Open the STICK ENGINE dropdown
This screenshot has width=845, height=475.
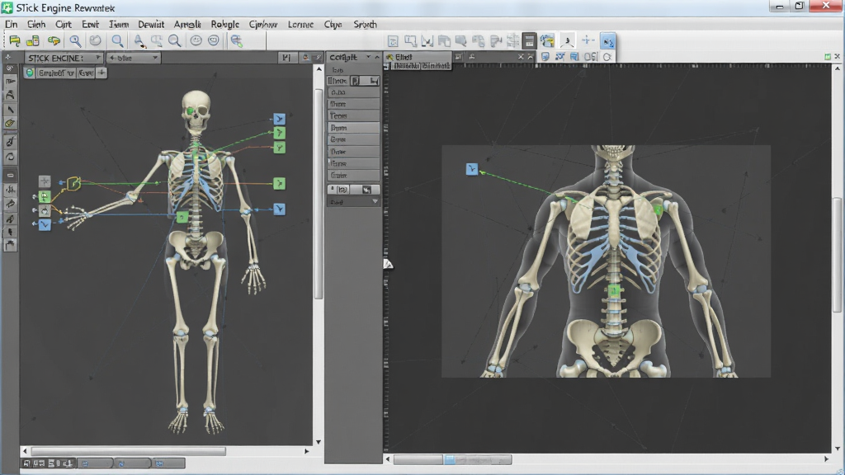(64, 58)
